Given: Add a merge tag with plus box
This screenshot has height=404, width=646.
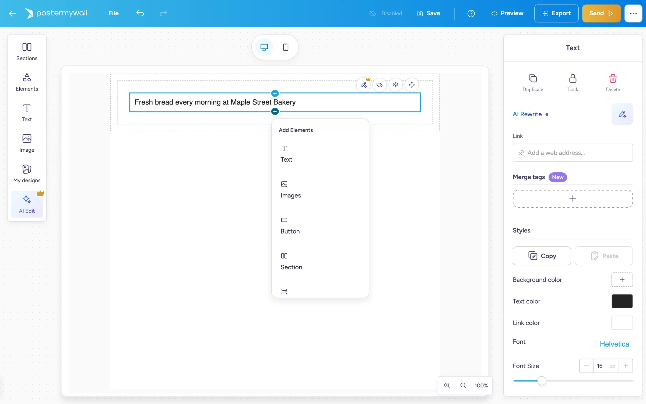Looking at the screenshot, I should click(x=573, y=198).
